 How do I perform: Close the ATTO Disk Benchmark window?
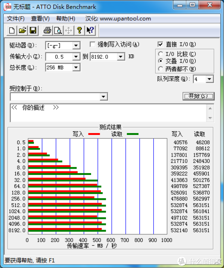point(210,5)
